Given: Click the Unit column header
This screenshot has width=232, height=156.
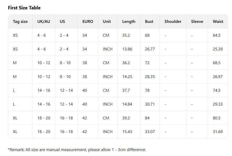Looking at the screenshot, I should pyautogui.click(x=107, y=22).
